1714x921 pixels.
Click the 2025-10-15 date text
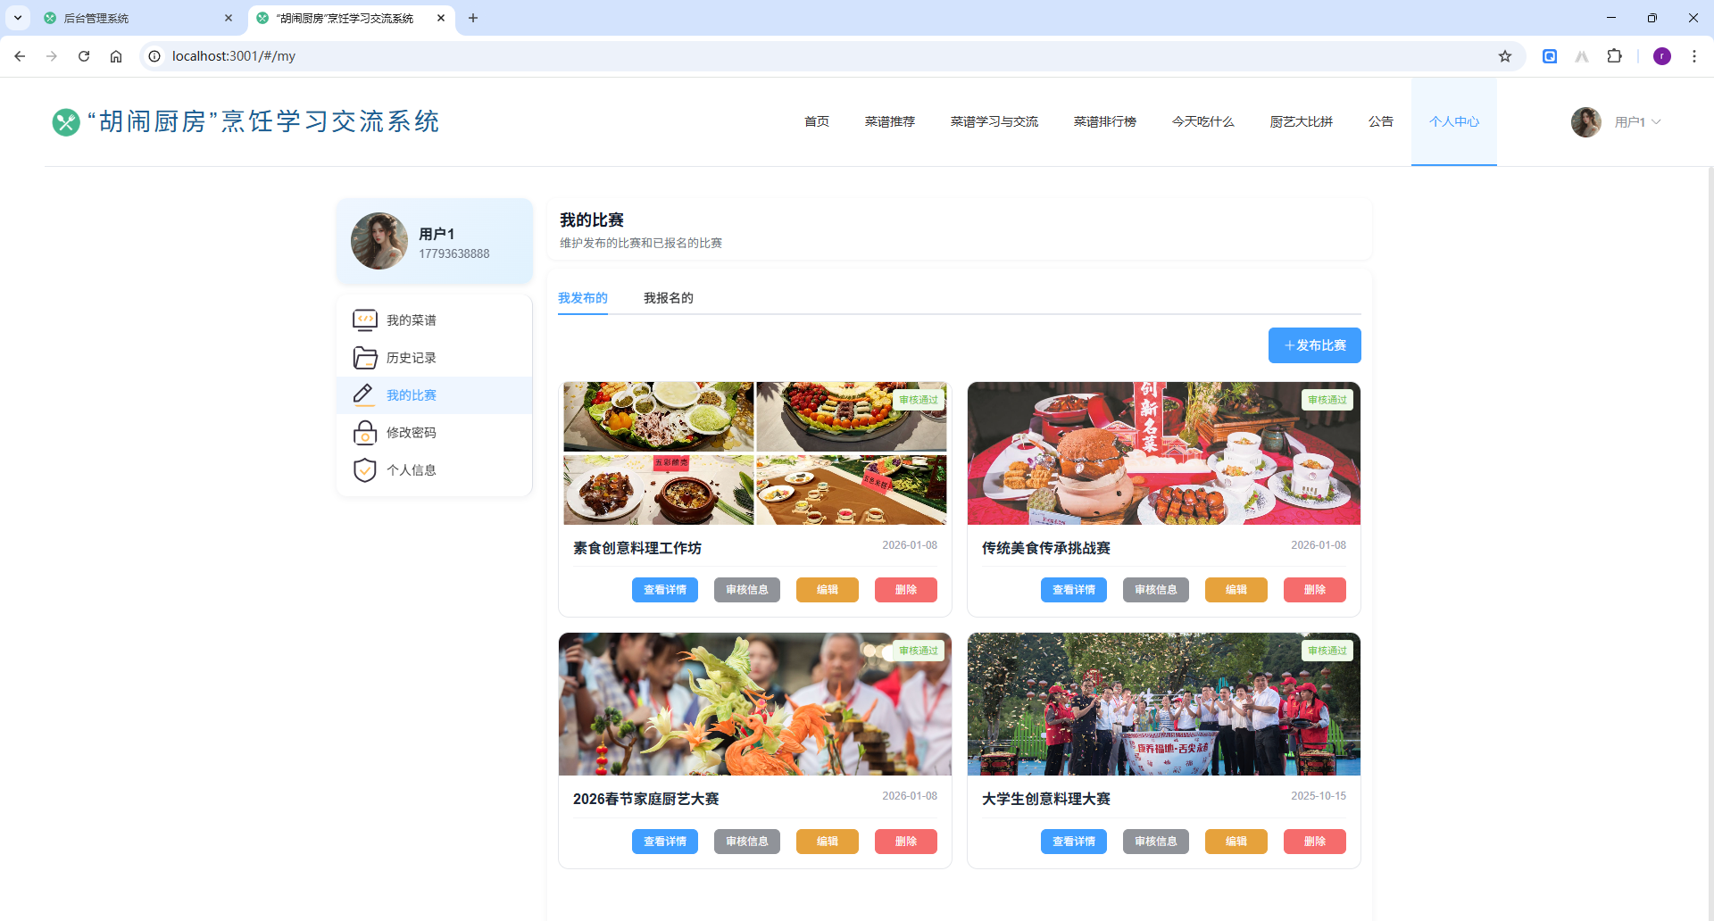pyautogui.click(x=1319, y=796)
